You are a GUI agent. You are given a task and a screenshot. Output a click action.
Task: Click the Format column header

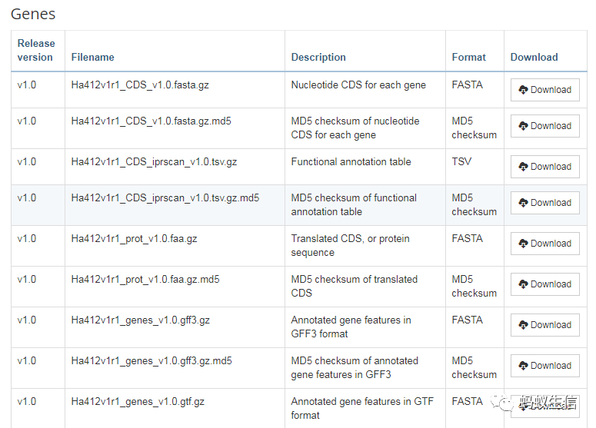(468, 57)
